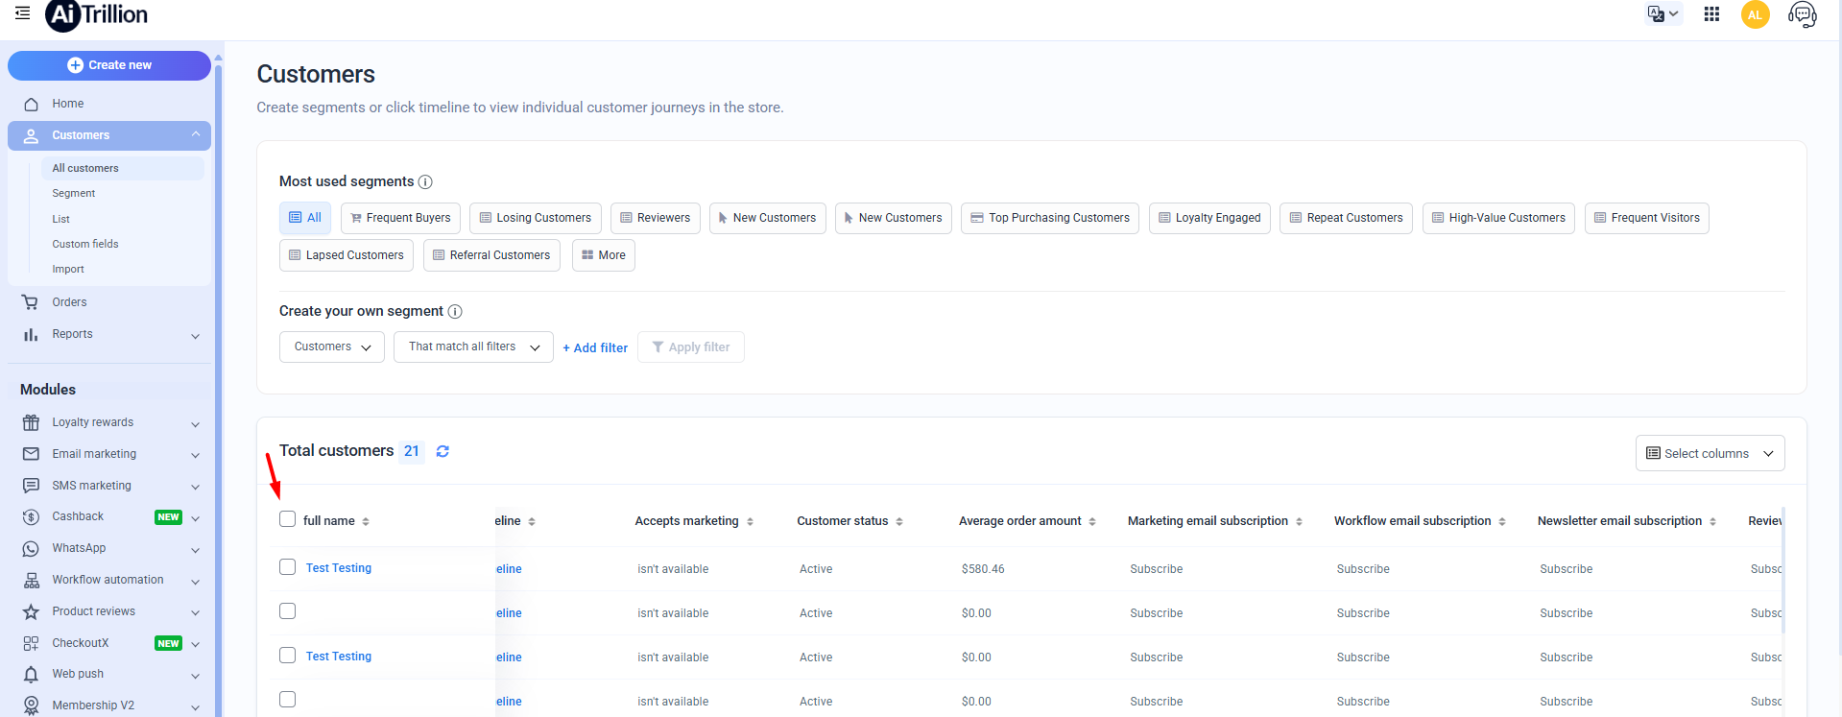
Task: Open Orders in the sidebar
Action: [x=69, y=302]
